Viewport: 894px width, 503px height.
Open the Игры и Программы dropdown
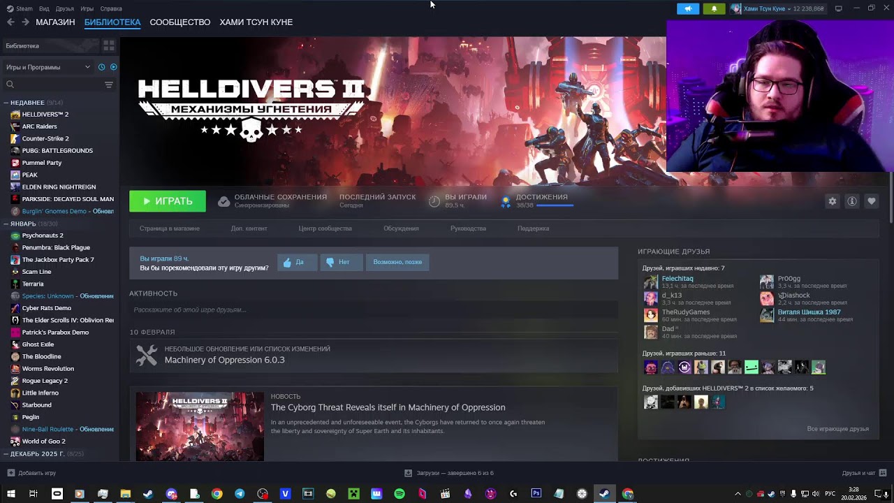click(49, 67)
